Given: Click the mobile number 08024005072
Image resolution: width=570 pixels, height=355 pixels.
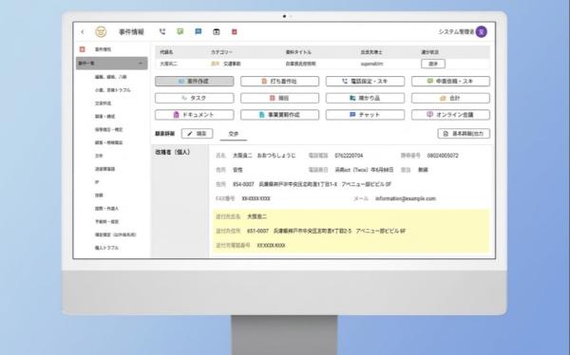Looking at the screenshot, I should tap(443, 156).
